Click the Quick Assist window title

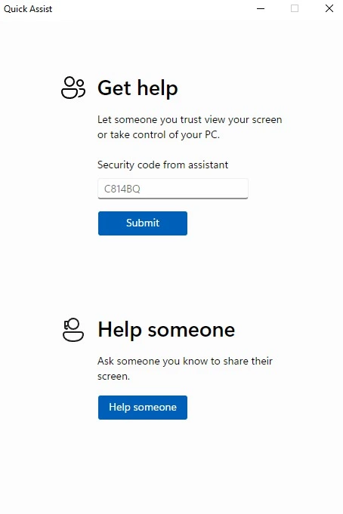coord(28,9)
